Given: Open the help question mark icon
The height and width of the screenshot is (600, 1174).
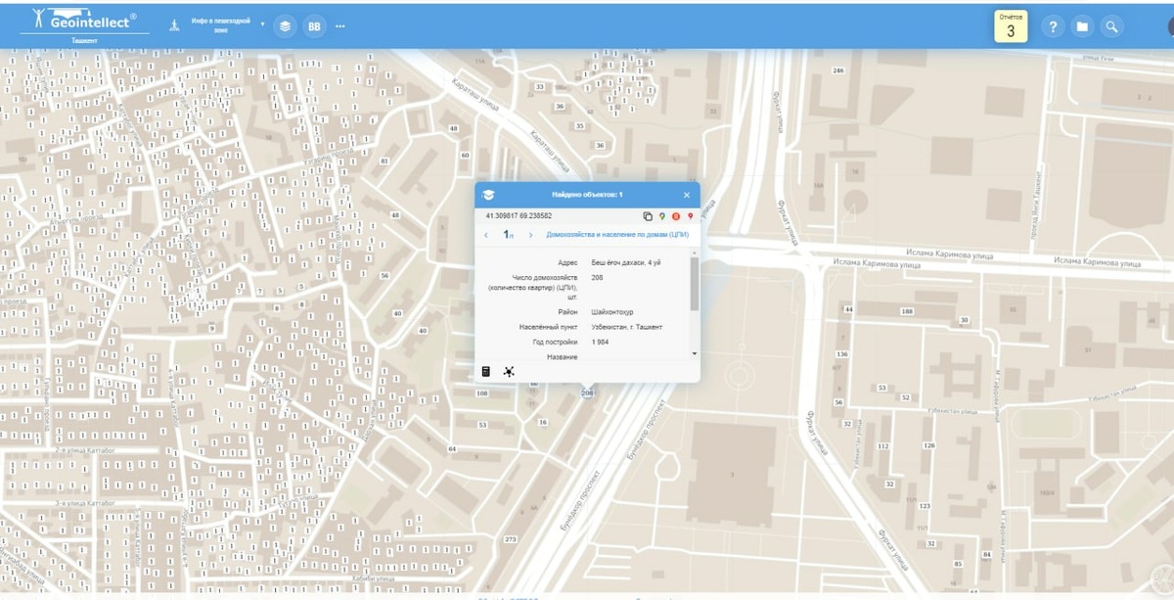Looking at the screenshot, I should [x=1053, y=26].
